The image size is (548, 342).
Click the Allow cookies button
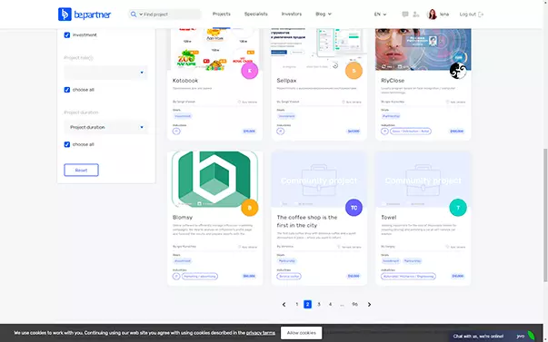click(x=301, y=333)
